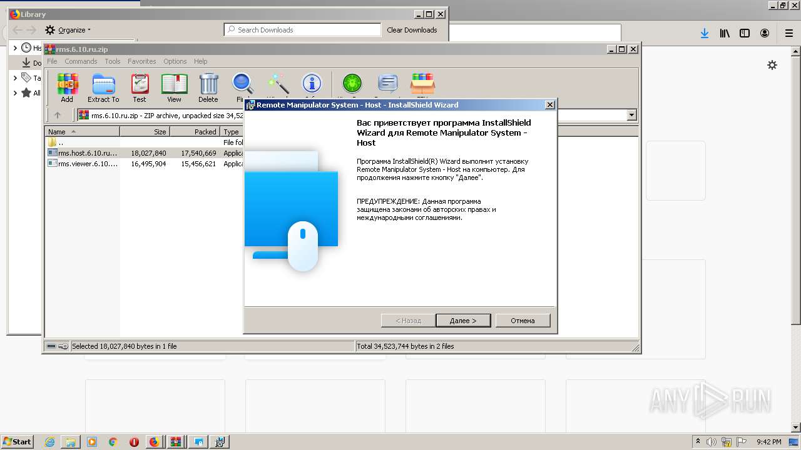Expand the History item in Library tree

[x=15, y=48]
